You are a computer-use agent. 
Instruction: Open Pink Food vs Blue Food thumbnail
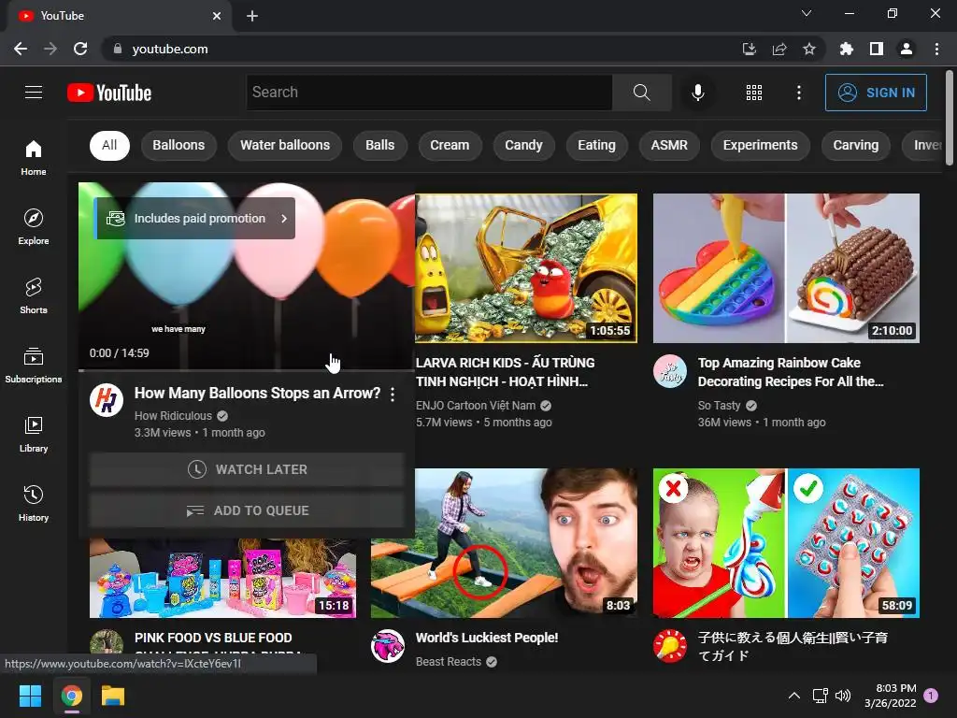click(x=222, y=578)
